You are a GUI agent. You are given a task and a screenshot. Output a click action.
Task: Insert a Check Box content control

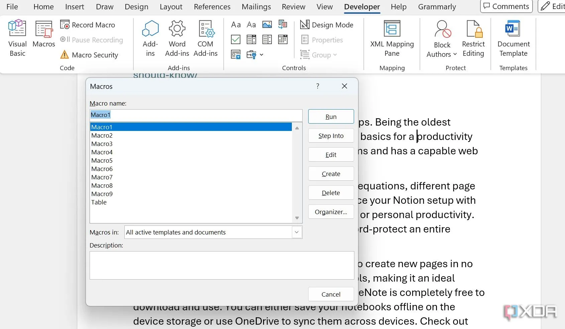pos(236,40)
